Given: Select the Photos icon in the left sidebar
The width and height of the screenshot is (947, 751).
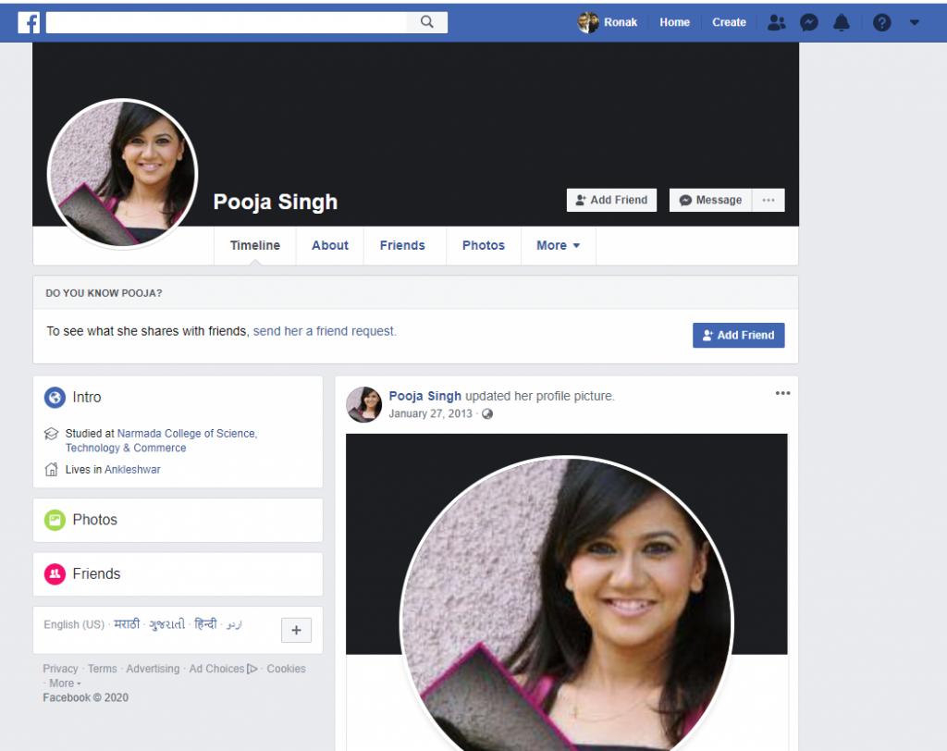Looking at the screenshot, I should tap(55, 520).
